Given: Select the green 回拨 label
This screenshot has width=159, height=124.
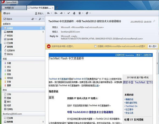Looking at the screenshot, I should click(x=23, y=74).
